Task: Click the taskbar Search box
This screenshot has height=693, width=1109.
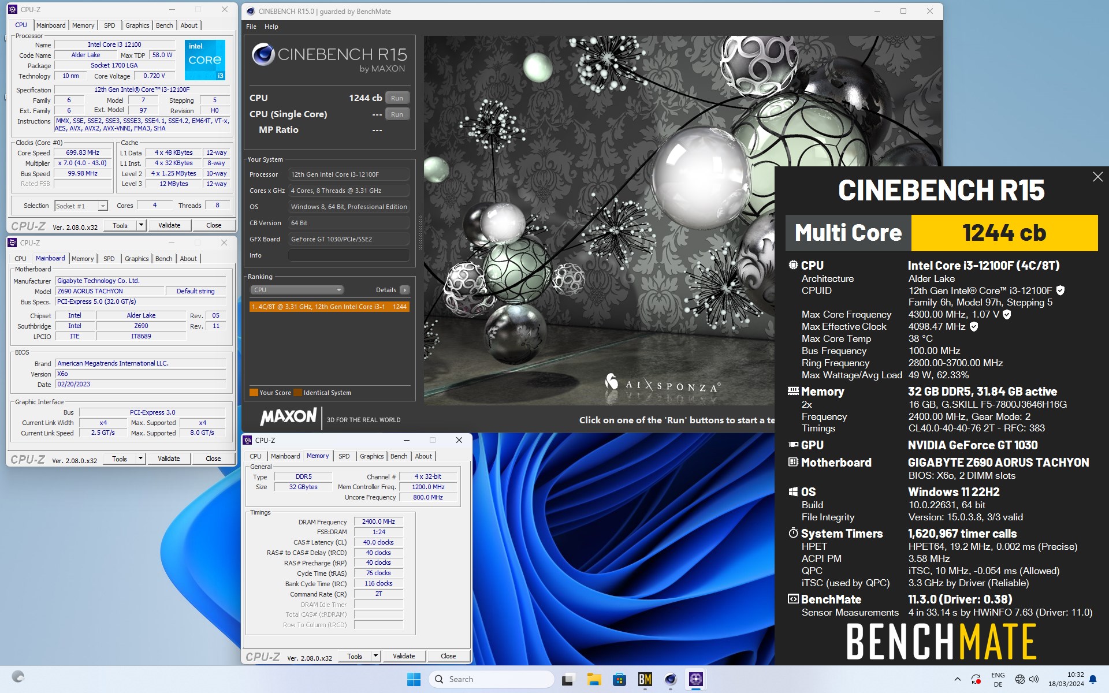Action: pyautogui.click(x=491, y=679)
